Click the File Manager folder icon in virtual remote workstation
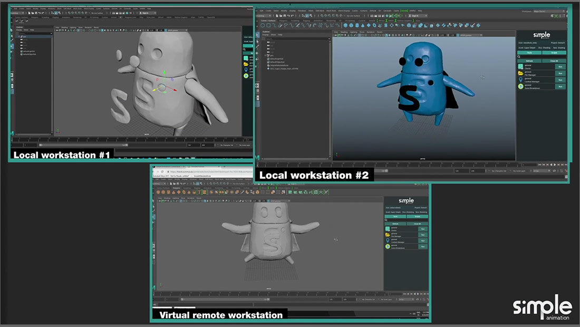 click(388, 234)
